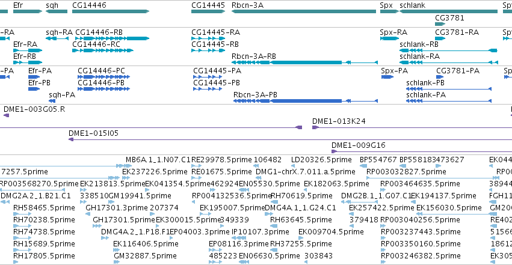
Task: Select the CG3781-RA transcript
Action: 440,38
